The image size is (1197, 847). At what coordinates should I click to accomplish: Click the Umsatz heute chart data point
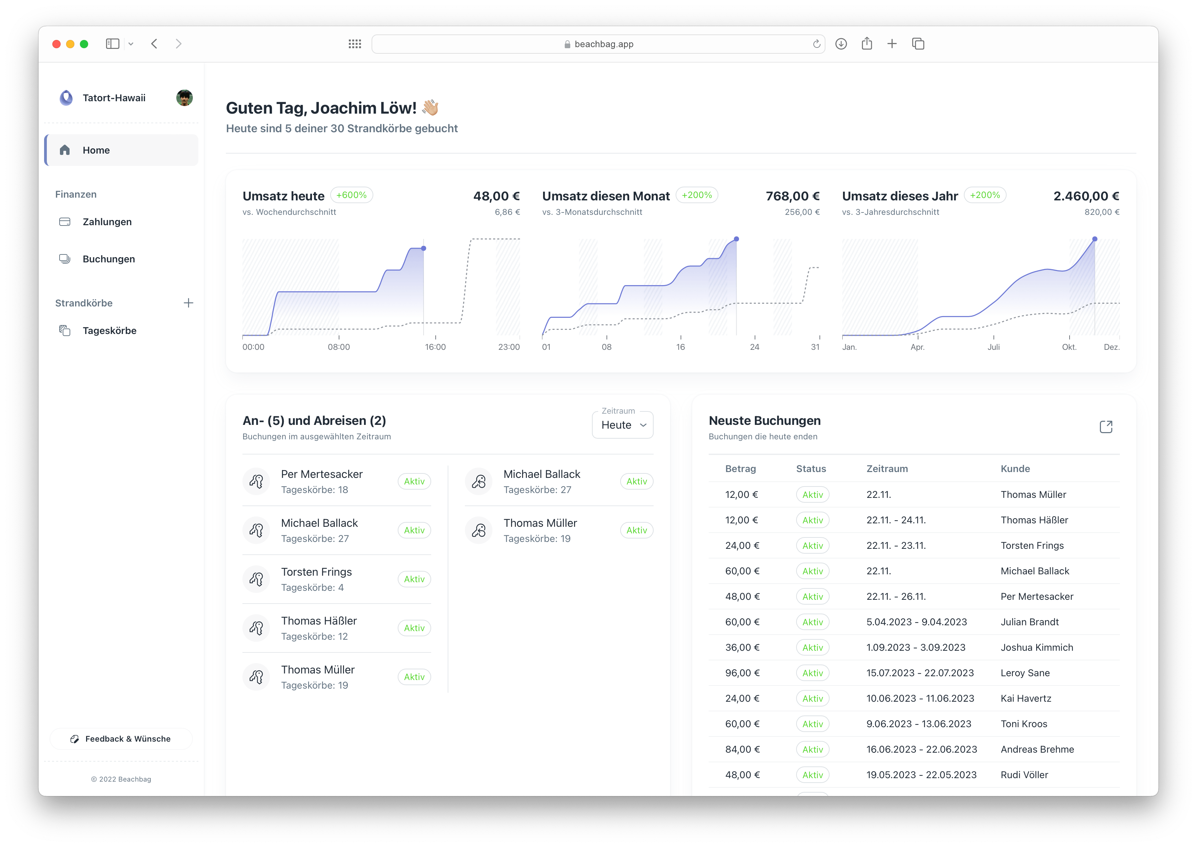(x=424, y=248)
